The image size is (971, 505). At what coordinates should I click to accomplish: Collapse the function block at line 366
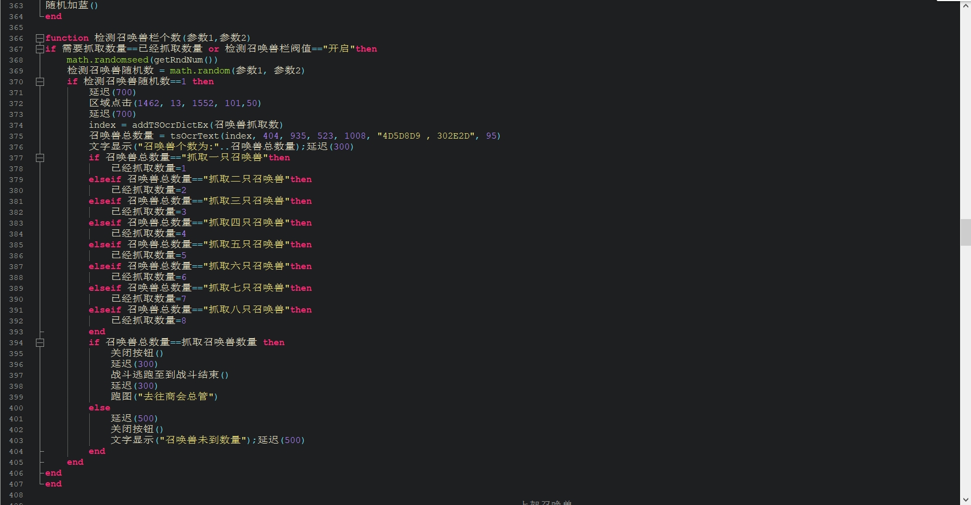tap(40, 38)
